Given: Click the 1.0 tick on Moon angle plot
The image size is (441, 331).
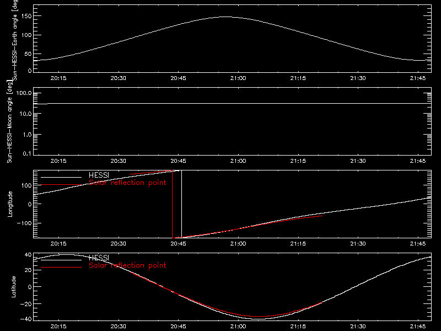Looking at the screenshot, I should pos(27,135).
